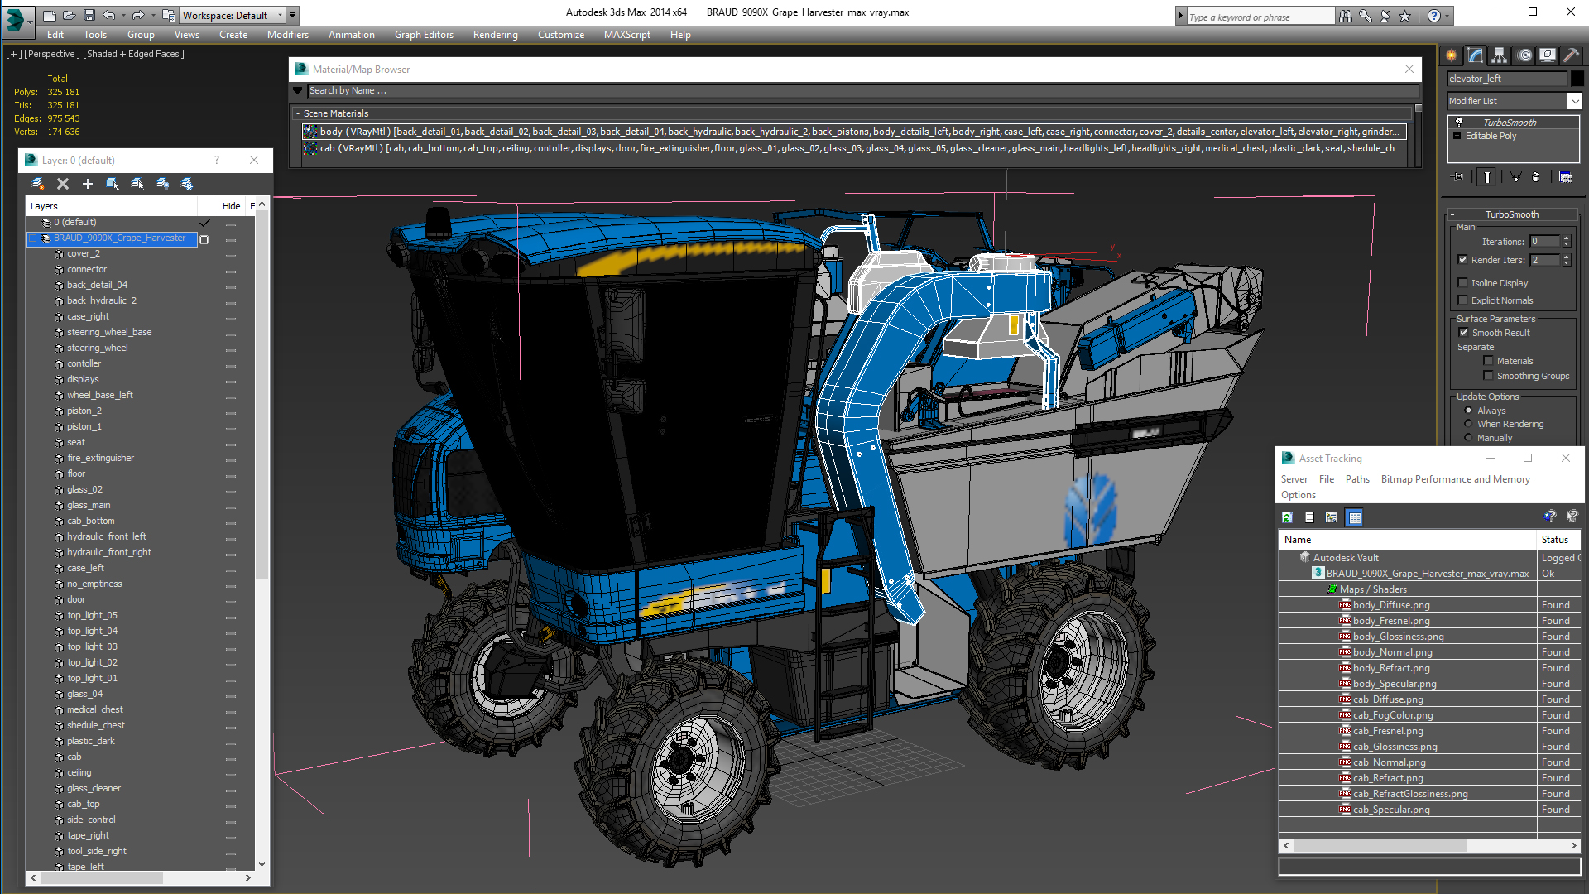
Task: Click Tree View icon in Asset Tracking
Action: click(1332, 517)
